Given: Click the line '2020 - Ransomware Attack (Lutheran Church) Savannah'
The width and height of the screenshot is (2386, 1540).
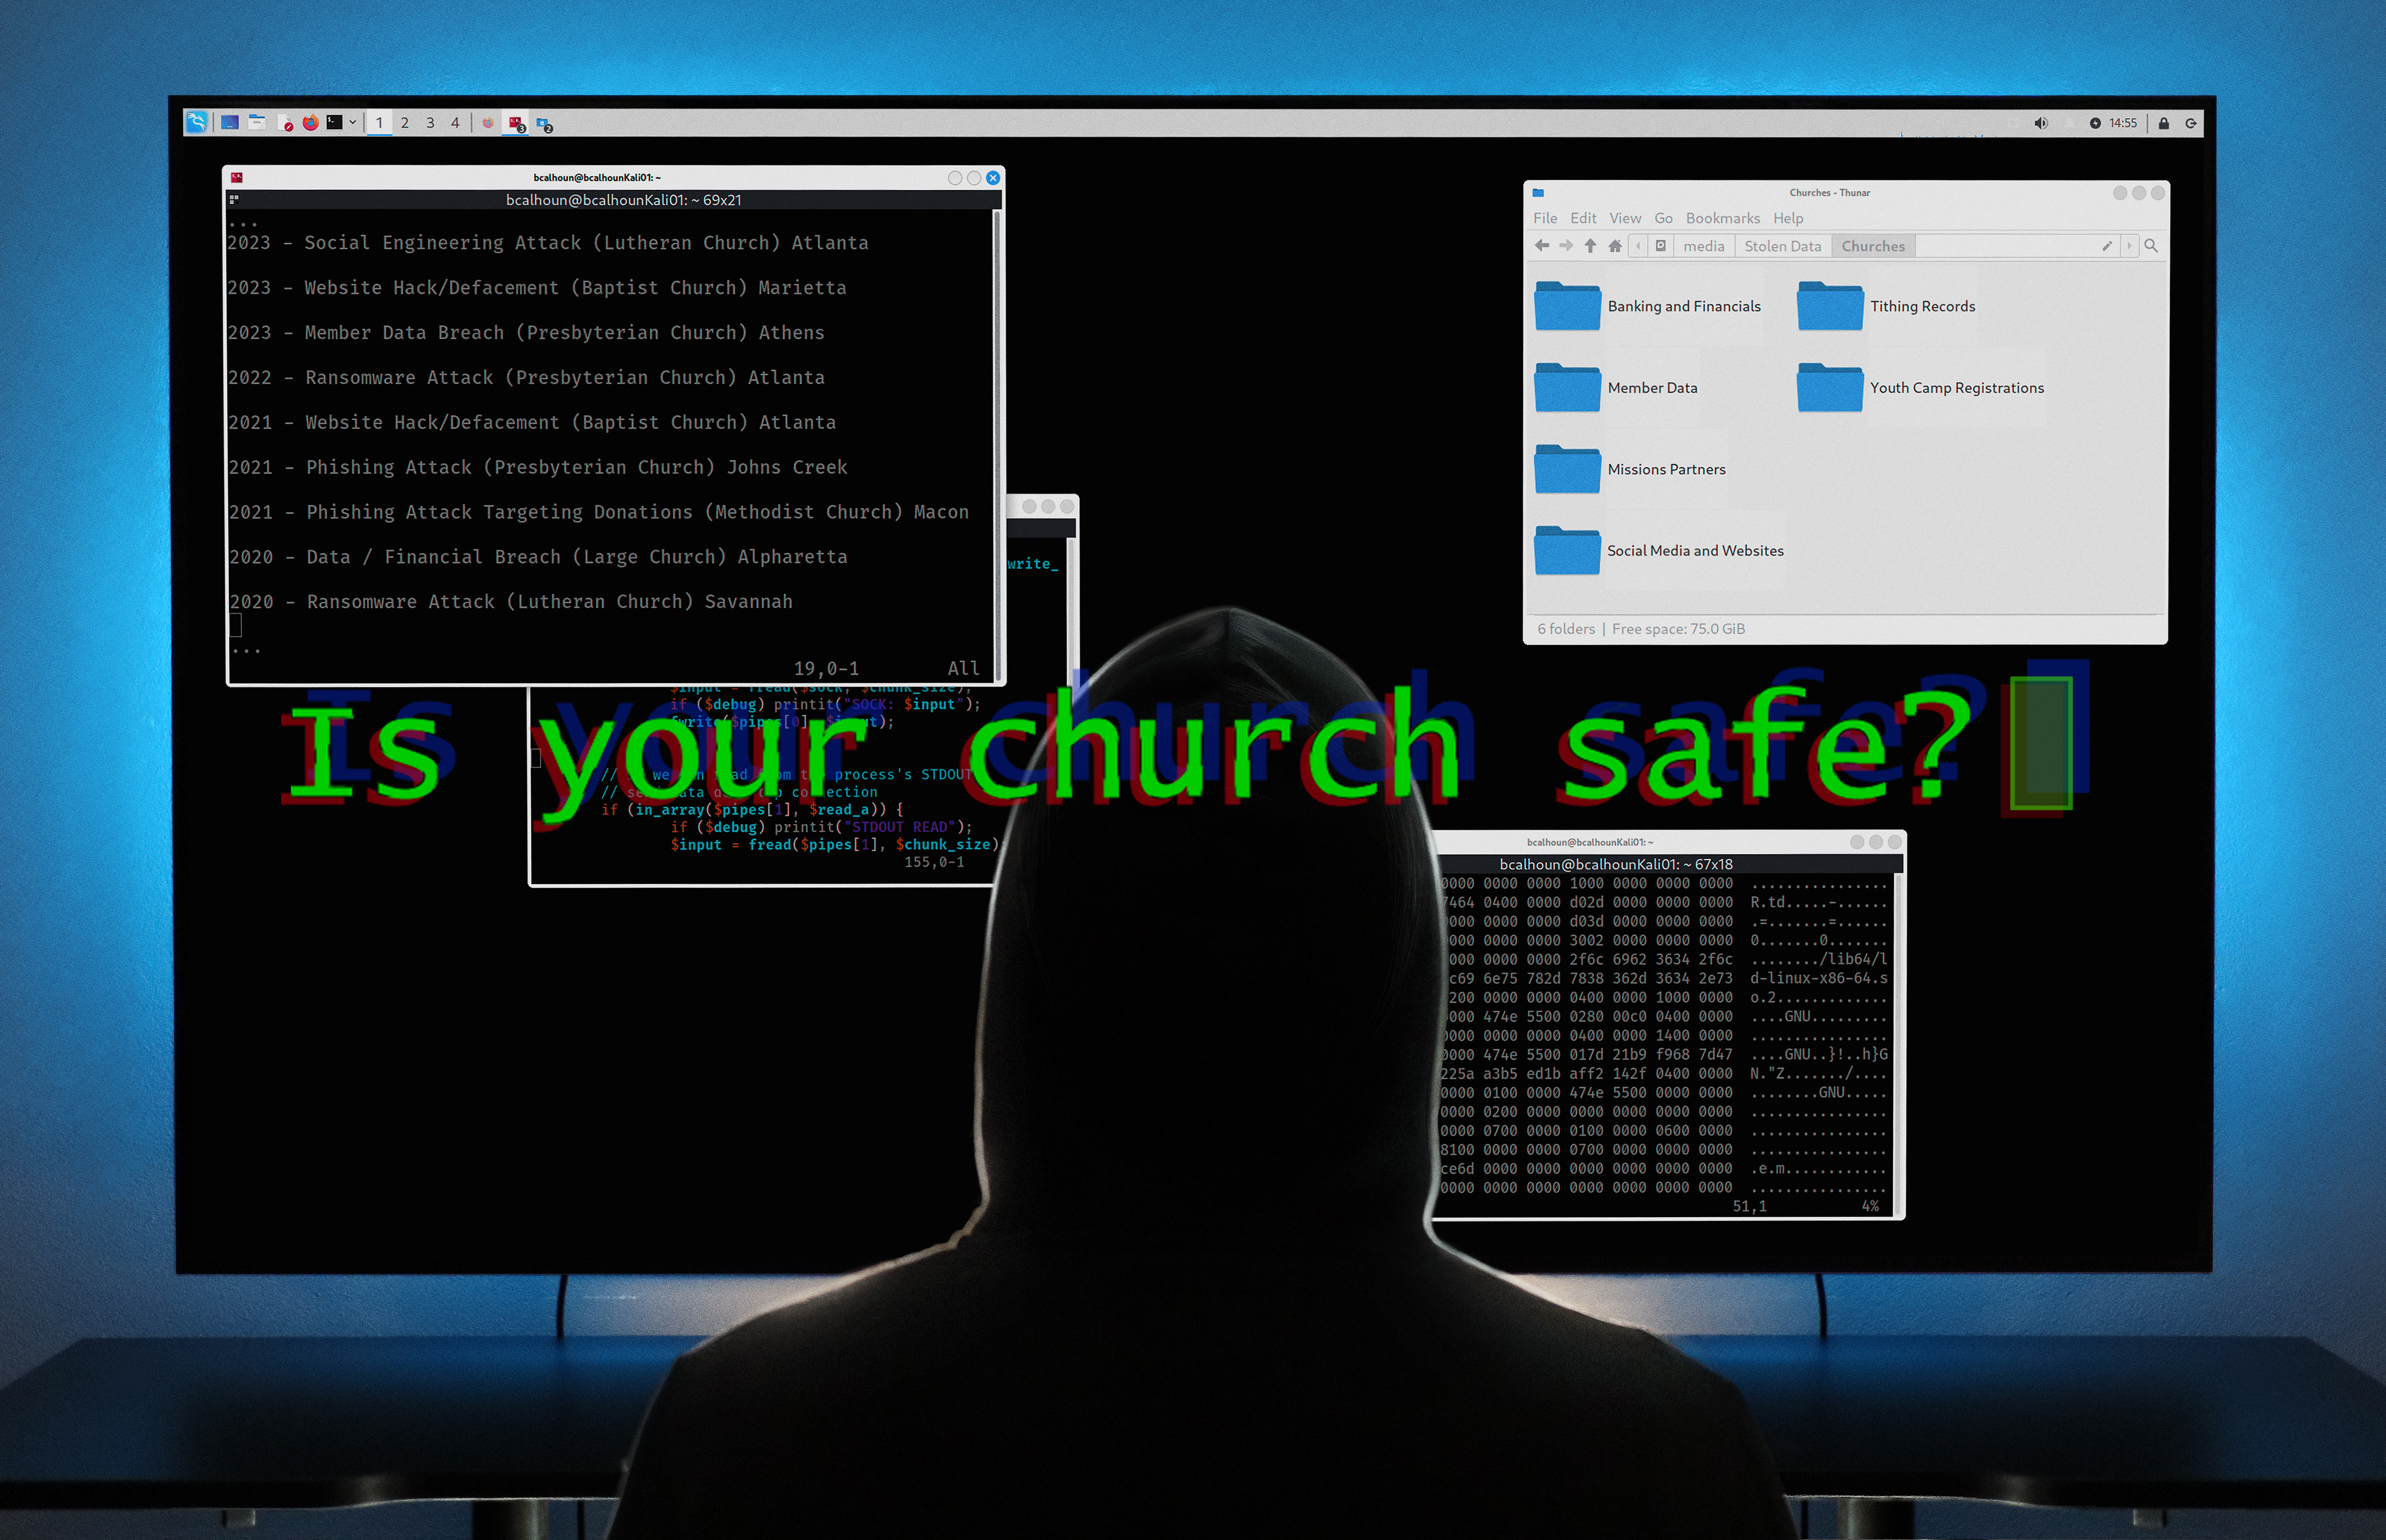Looking at the screenshot, I should (x=511, y=602).
